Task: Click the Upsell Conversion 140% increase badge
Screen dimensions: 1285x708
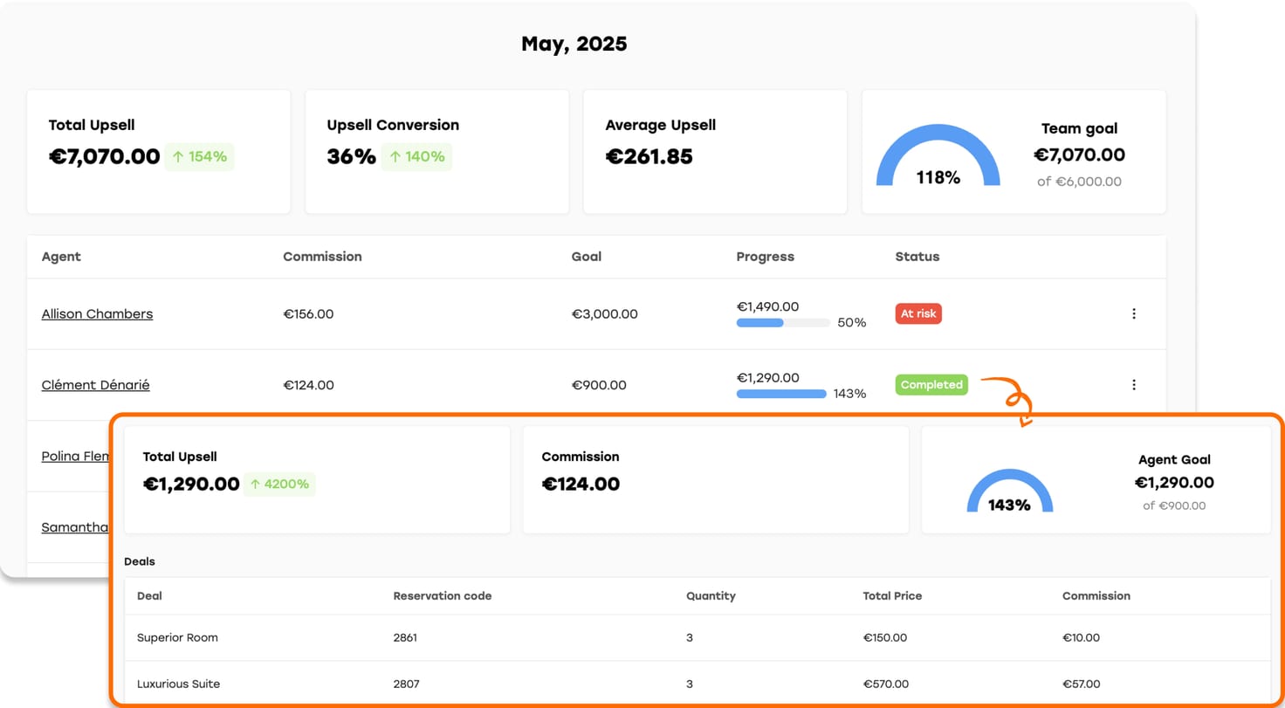Action: pos(416,157)
